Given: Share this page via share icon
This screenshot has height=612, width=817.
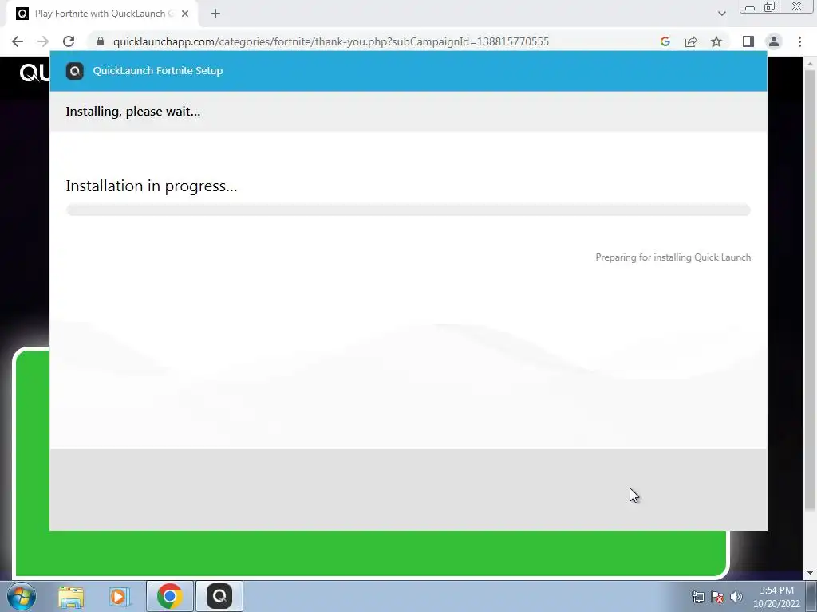Looking at the screenshot, I should pyautogui.click(x=691, y=41).
